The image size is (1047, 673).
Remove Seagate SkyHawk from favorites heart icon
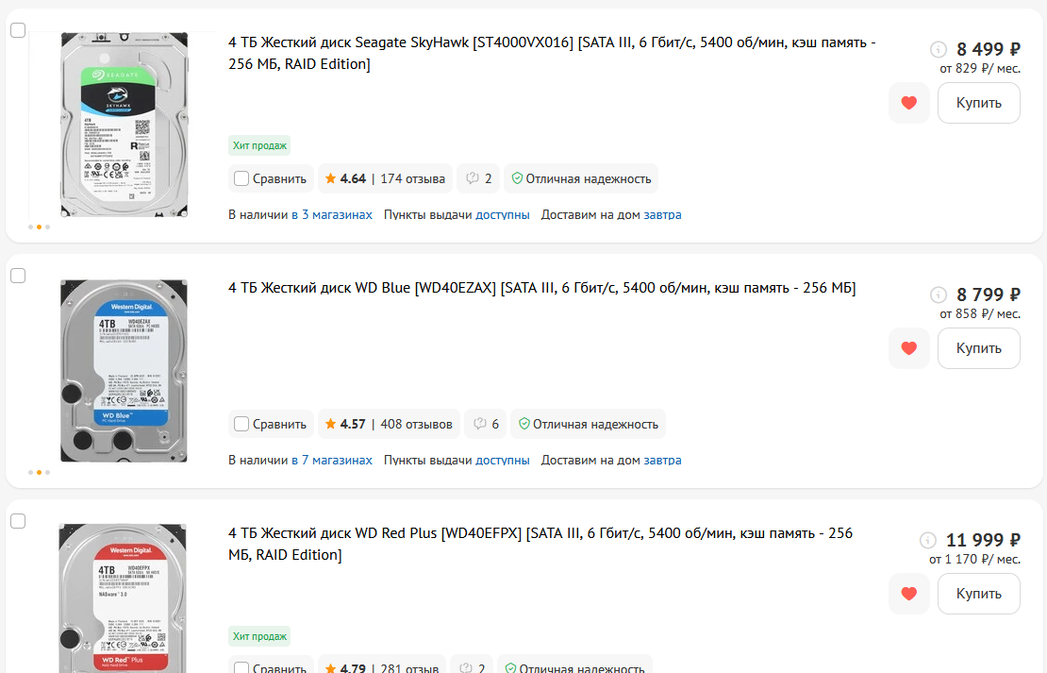click(908, 103)
